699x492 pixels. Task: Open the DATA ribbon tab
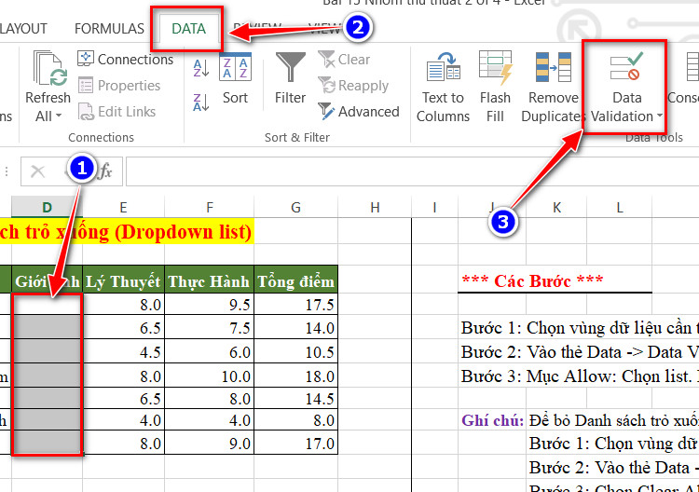tap(188, 29)
